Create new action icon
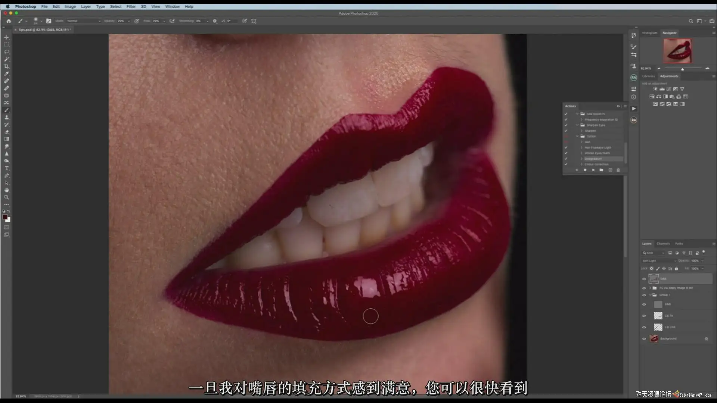Screen dimensions: 717x403 pyautogui.click(x=610, y=170)
